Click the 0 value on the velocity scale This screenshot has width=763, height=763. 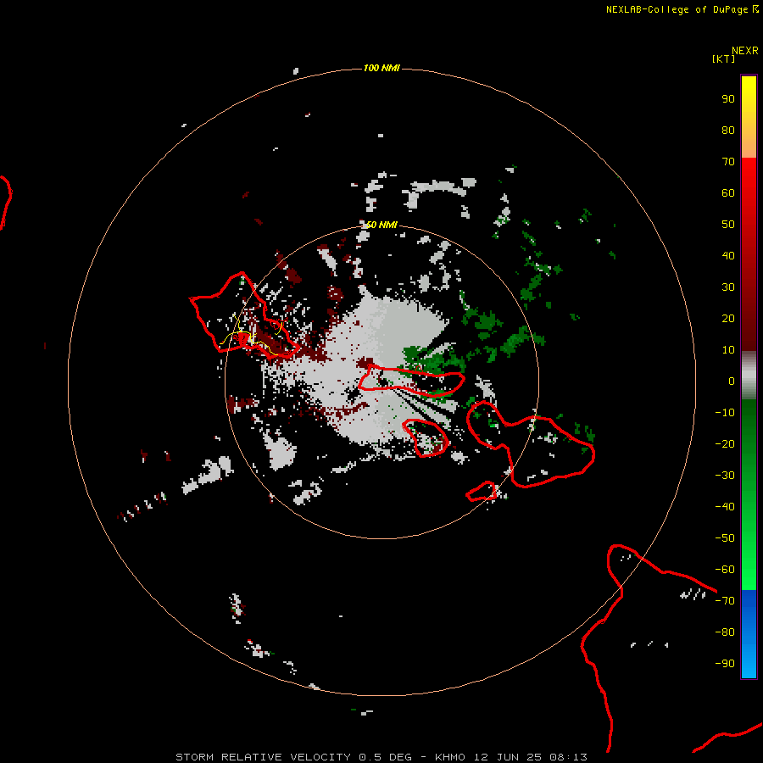(x=732, y=381)
